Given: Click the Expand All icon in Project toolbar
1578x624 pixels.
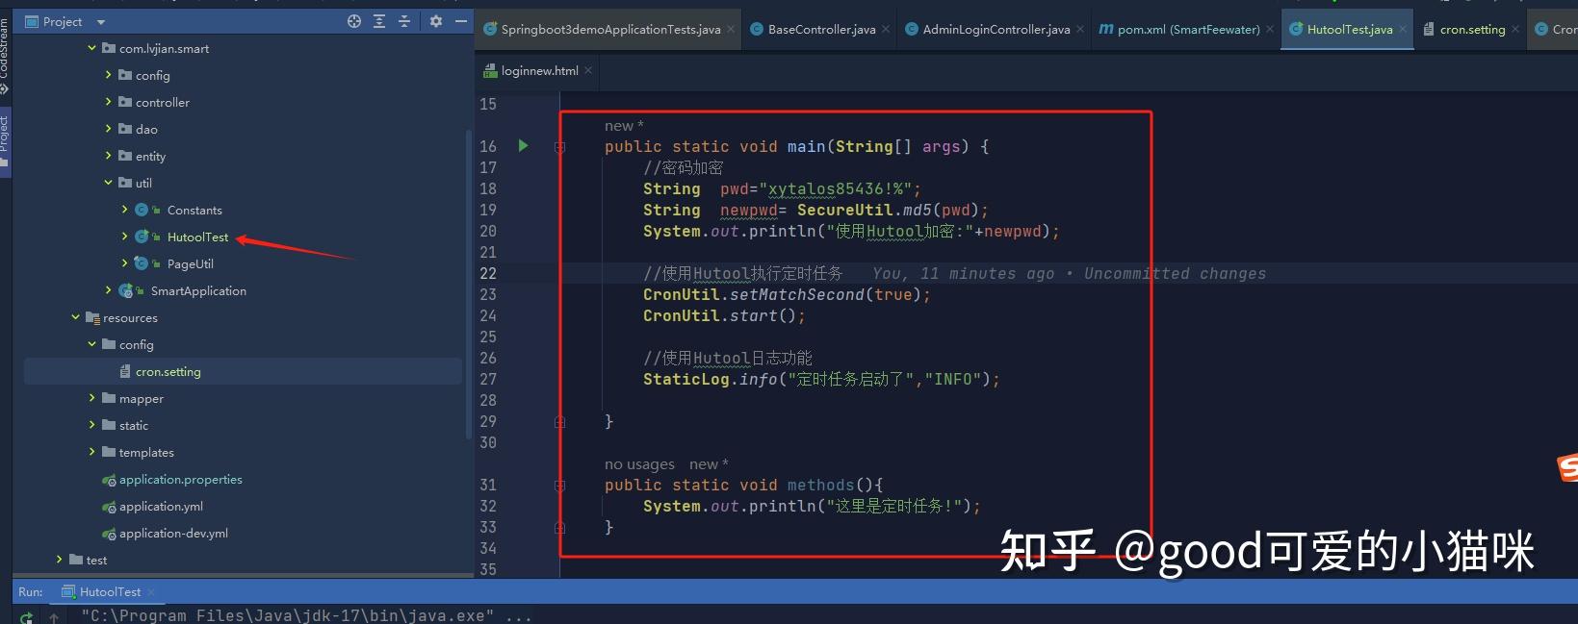Looking at the screenshot, I should pos(379,21).
